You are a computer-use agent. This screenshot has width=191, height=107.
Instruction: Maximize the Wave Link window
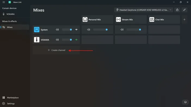click(x=181, y=2)
